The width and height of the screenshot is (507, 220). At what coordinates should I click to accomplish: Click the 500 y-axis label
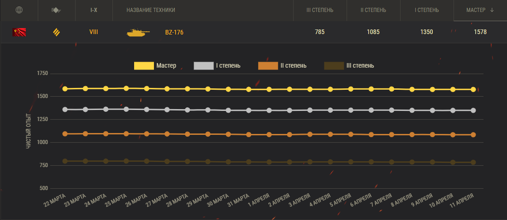[44, 188]
